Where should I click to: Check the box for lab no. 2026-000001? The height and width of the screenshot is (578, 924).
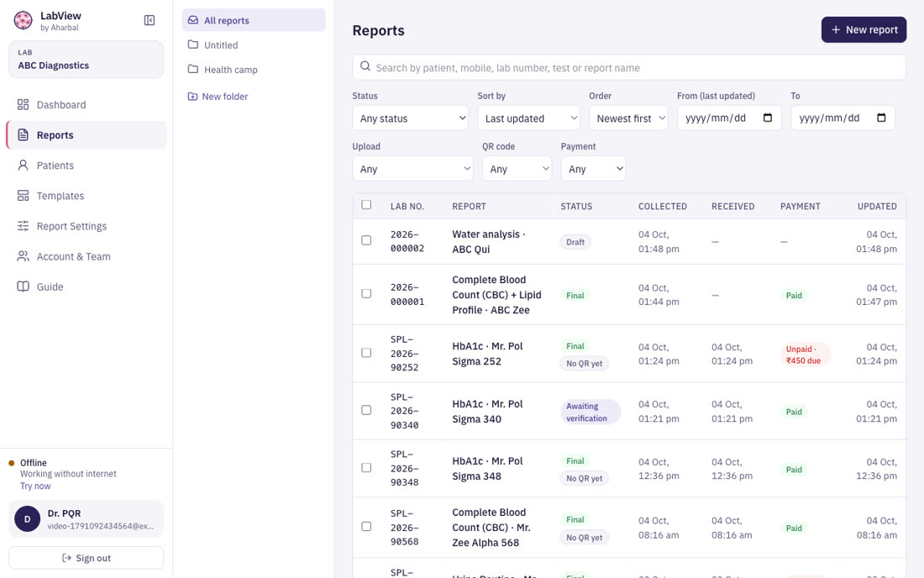(366, 293)
